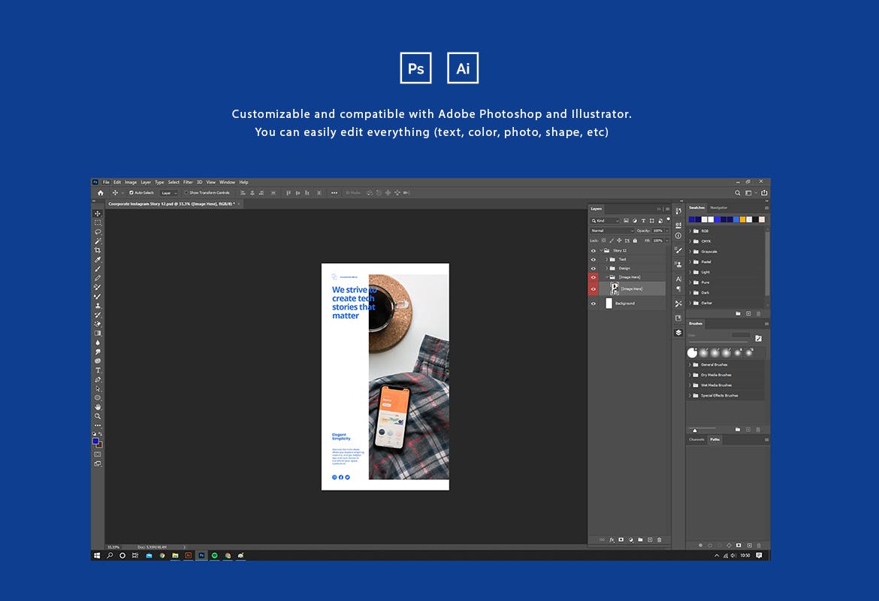879x601 pixels.
Task: Select the Gradient tool
Action: (98, 333)
